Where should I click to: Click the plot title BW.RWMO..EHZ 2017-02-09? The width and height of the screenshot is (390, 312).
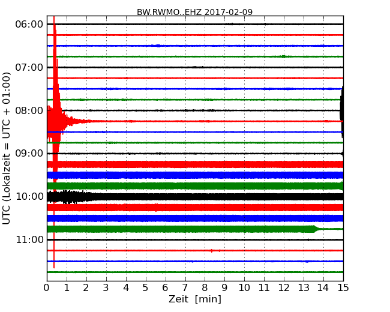pos(194,12)
